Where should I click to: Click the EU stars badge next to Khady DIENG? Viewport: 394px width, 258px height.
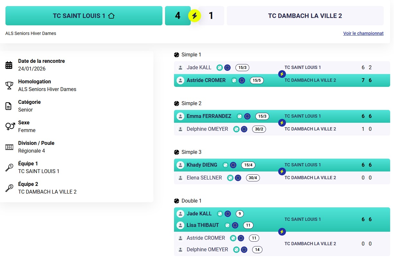point(233,165)
